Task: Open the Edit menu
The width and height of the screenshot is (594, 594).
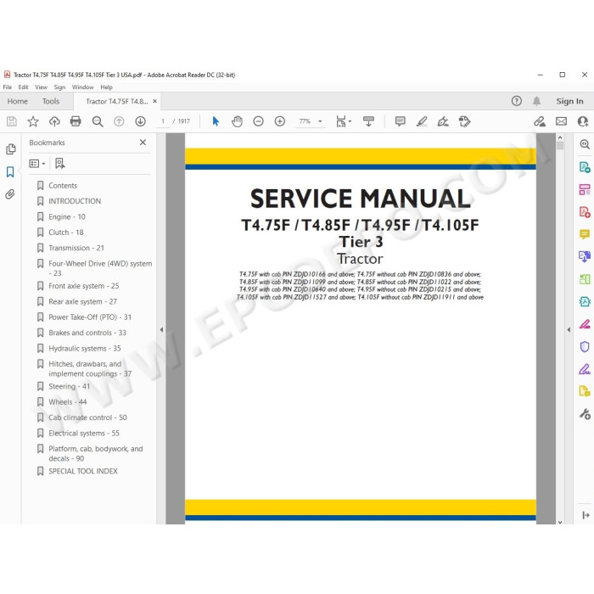Action: (x=23, y=87)
